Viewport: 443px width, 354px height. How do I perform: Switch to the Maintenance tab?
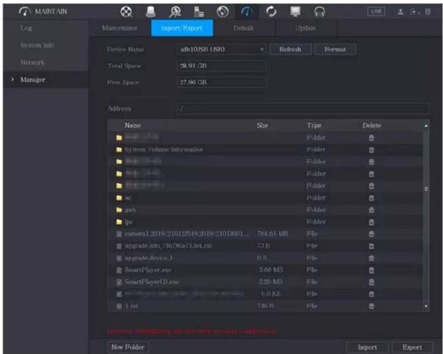[x=120, y=28]
